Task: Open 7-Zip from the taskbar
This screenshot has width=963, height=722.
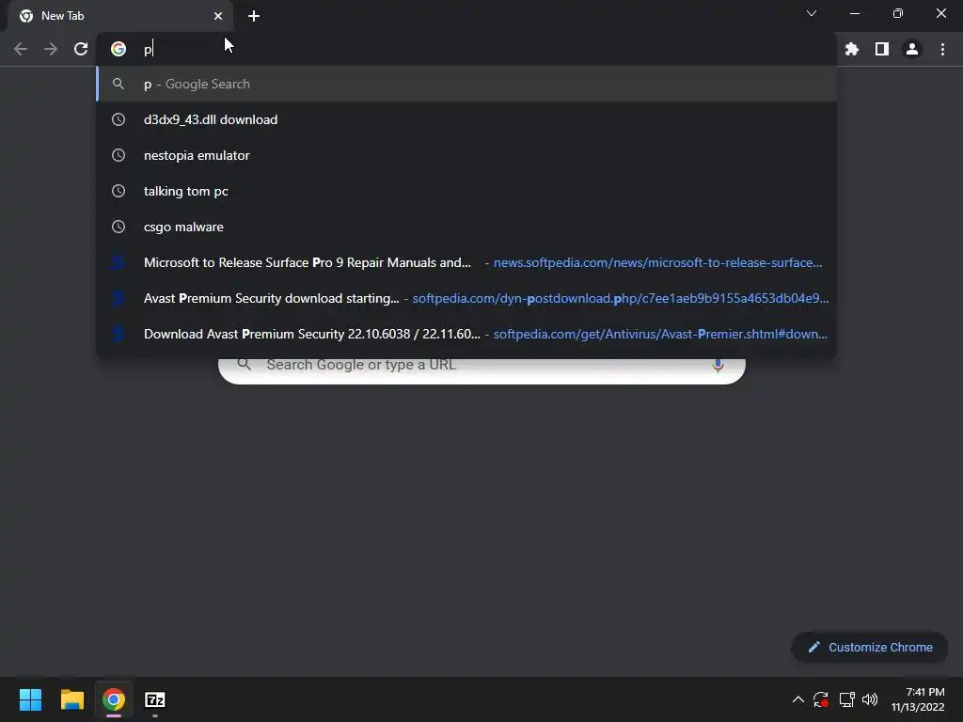Action: coord(155,699)
